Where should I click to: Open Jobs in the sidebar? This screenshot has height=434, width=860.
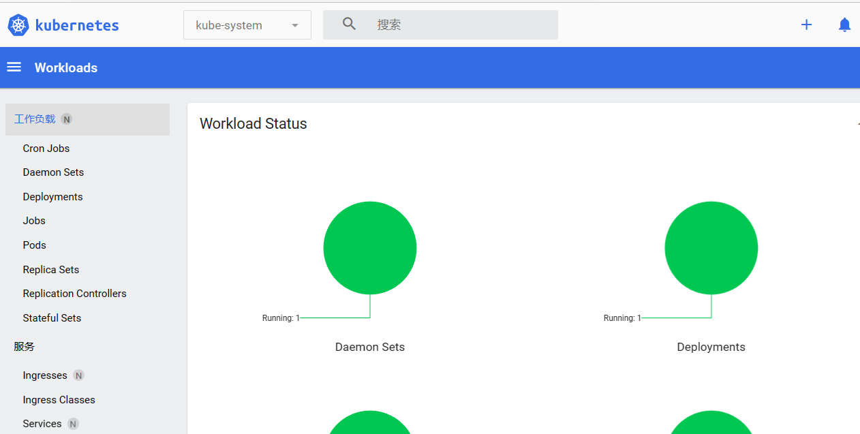(x=34, y=221)
